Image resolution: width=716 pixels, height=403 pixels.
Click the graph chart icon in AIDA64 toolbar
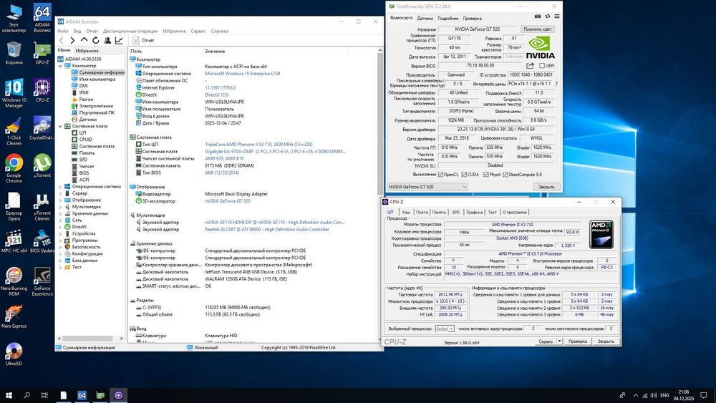119,41
